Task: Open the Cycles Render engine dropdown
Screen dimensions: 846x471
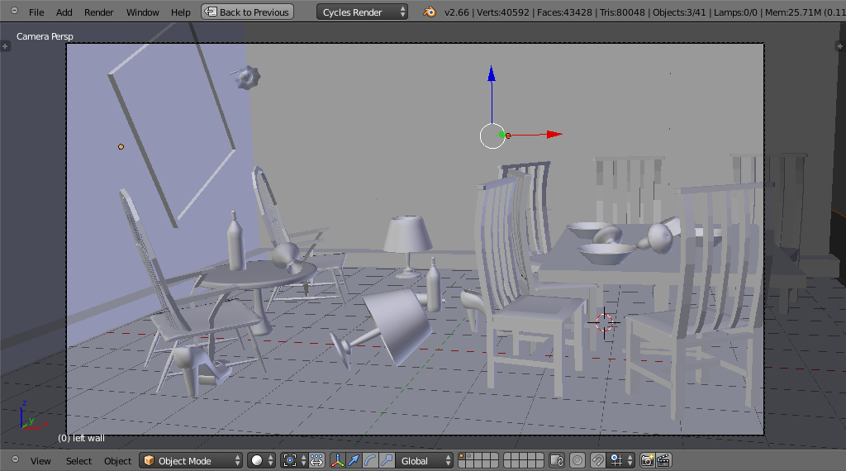Action: tap(362, 12)
